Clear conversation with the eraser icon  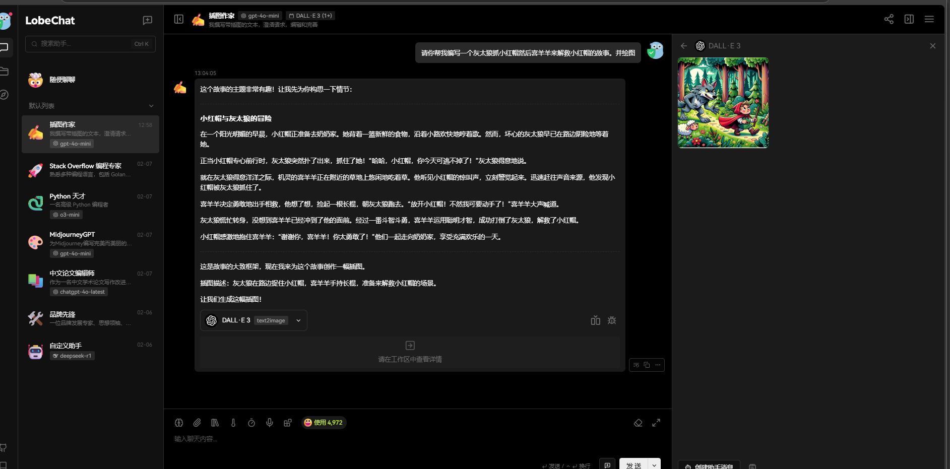click(638, 423)
